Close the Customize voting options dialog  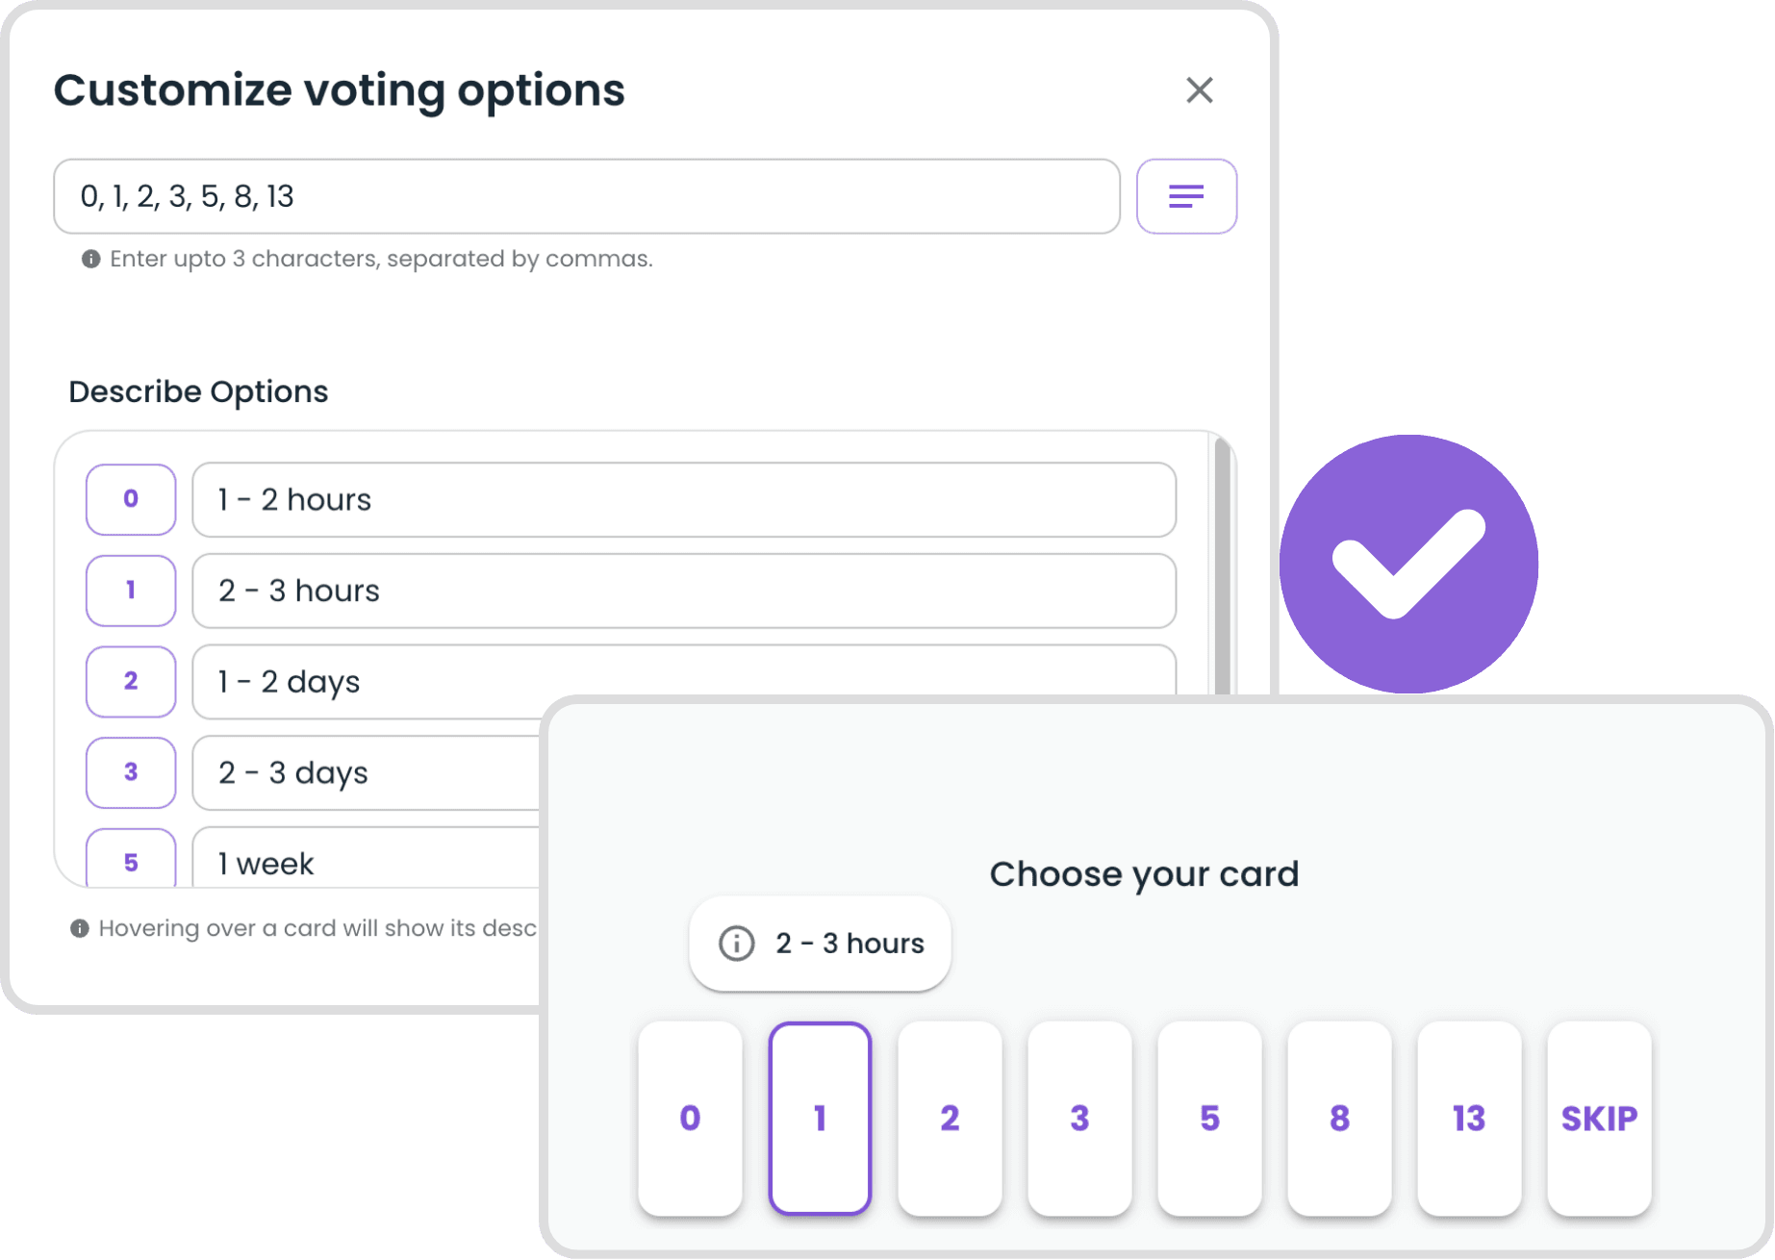pos(1199,90)
